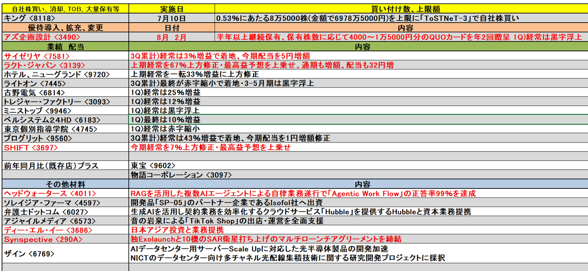
Task: Click the '業績 配当' section header
Action: [x=66, y=46]
